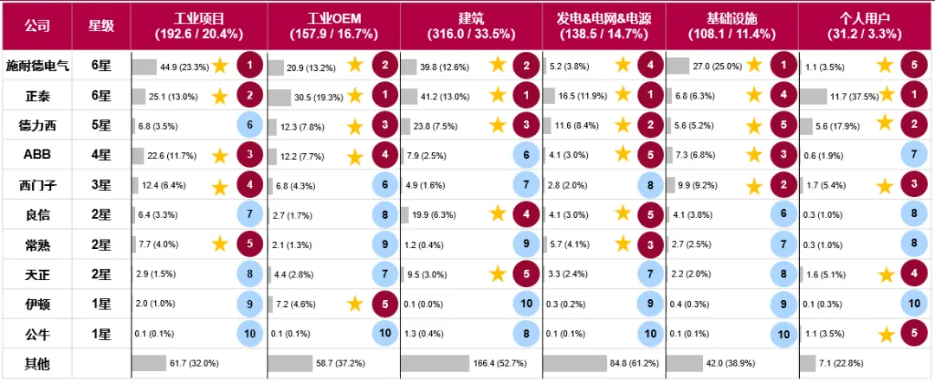
Task: Click 正泰's rank 2 badge under 工业项目
Action: point(249,95)
